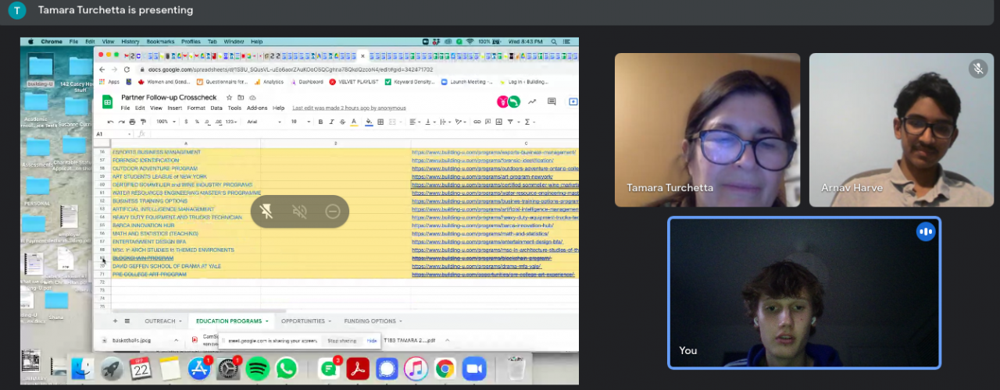
Task: Open the forensic-identification program URL
Action: [x=483, y=160]
